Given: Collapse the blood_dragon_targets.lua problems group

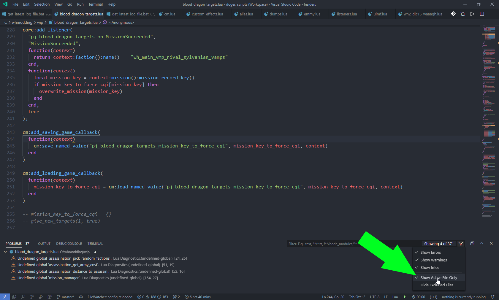Looking at the screenshot, I should click(x=5, y=252).
